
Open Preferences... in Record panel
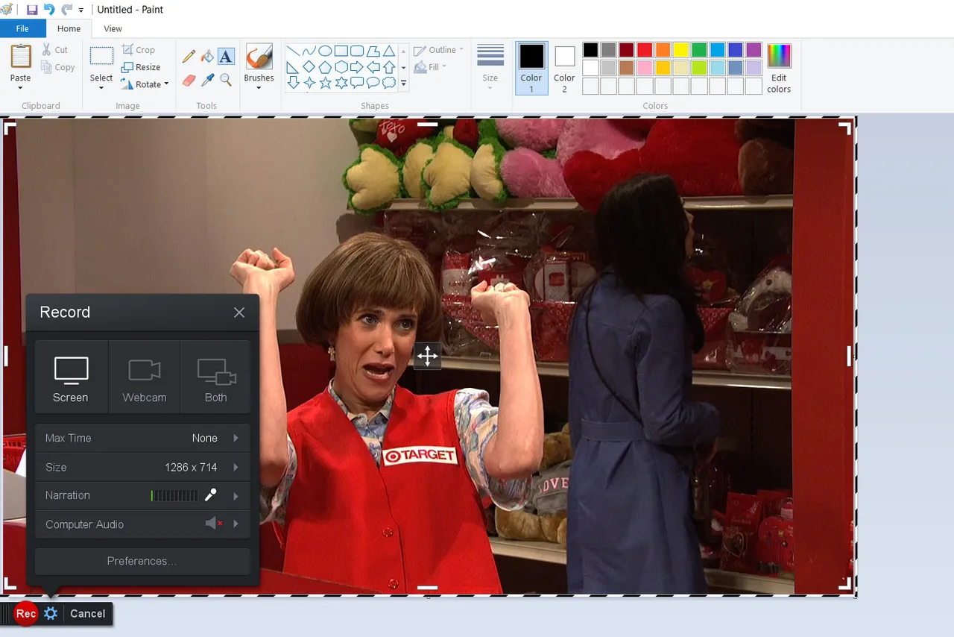click(x=142, y=561)
